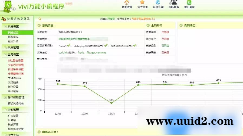Open 缓存设置 in the sidebar
Image resolution: width=243 pixels, height=136 pixels.
(x=13, y=87)
